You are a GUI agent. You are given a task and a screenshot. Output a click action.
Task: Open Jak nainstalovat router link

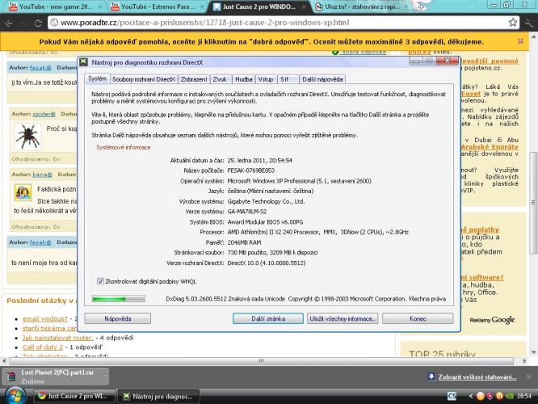[57, 338]
